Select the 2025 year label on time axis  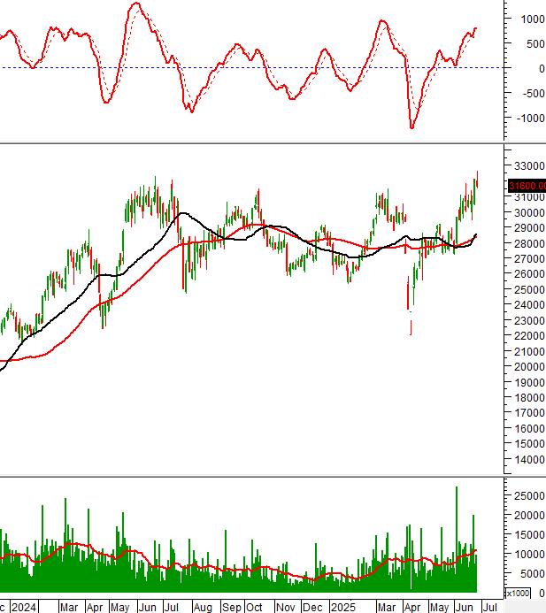tap(343, 607)
